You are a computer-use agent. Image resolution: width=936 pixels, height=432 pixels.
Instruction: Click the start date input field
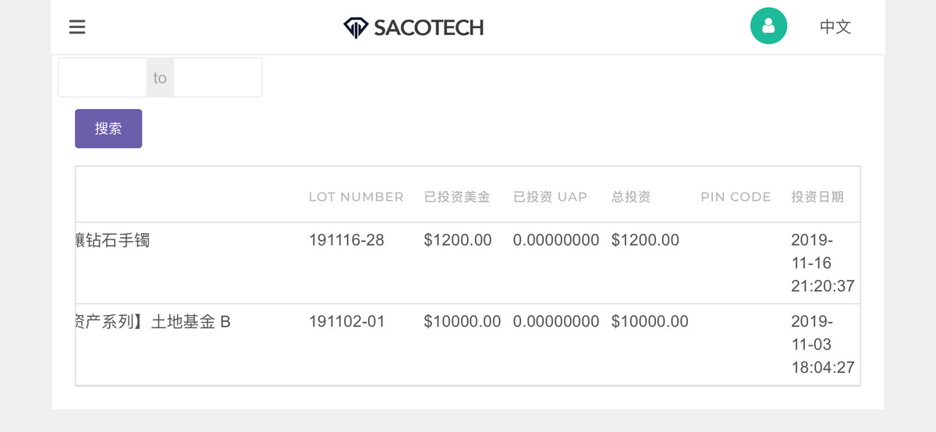[x=102, y=78]
